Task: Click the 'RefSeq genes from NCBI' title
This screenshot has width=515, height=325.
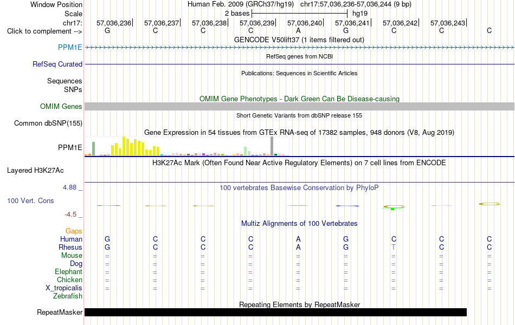Action: [x=299, y=56]
